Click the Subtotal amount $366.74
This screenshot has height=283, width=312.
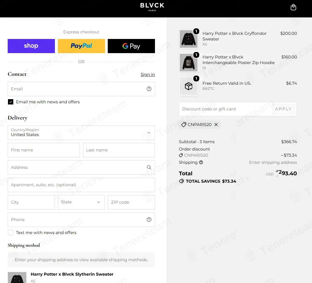tap(289, 142)
